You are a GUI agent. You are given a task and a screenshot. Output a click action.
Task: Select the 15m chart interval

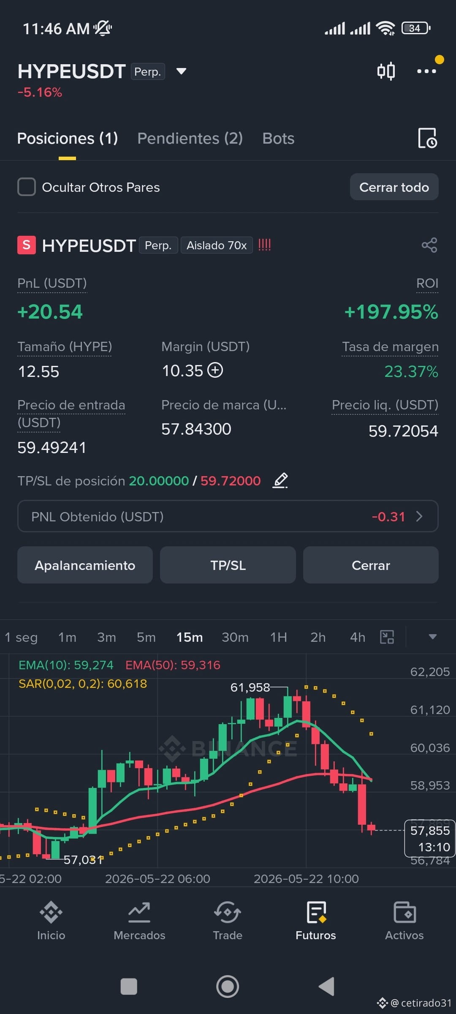(x=190, y=637)
